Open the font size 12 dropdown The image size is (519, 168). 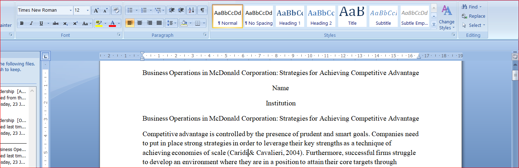tap(88, 10)
